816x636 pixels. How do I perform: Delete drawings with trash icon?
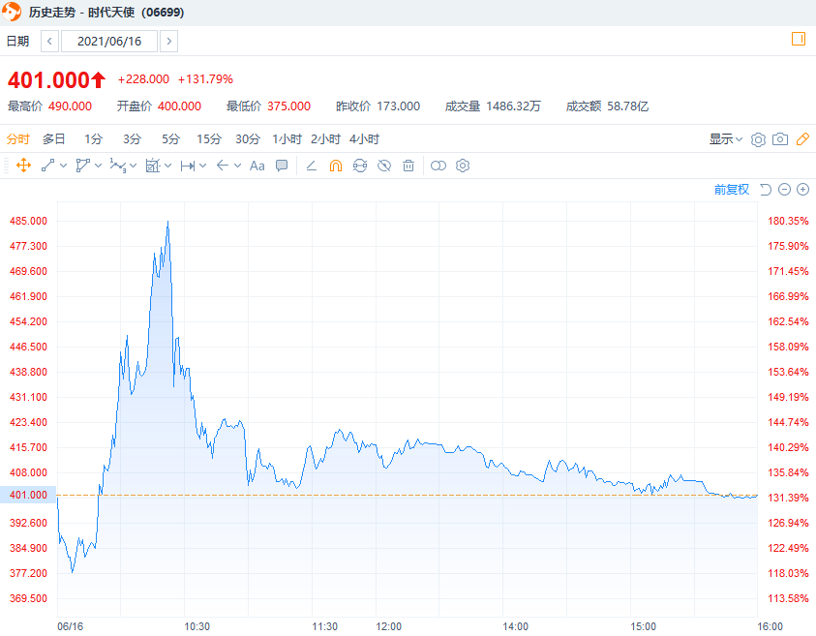point(408,167)
